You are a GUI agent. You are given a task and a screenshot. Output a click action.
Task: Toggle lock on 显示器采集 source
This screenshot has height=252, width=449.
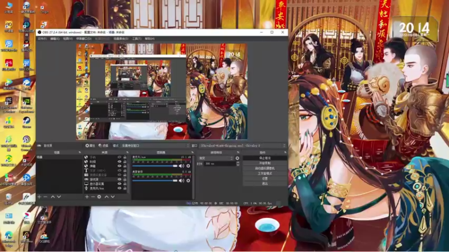(125, 184)
